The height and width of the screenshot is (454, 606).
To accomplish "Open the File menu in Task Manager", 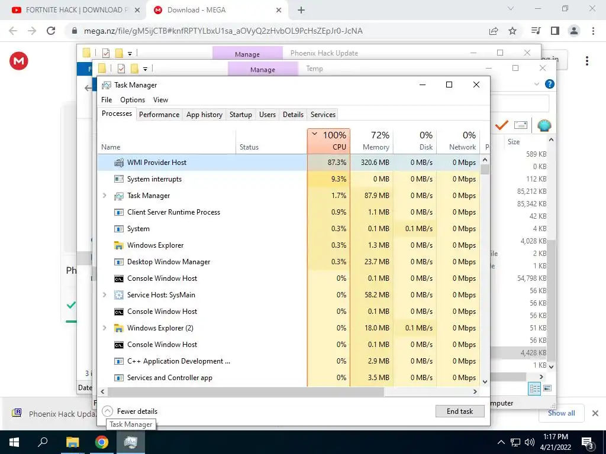I will tap(107, 99).
